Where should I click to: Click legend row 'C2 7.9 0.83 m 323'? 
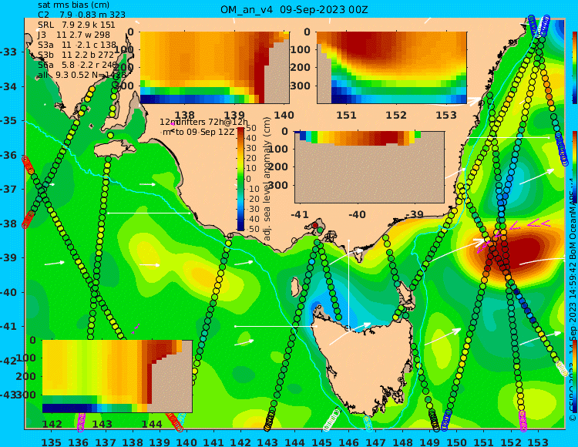coord(82,15)
